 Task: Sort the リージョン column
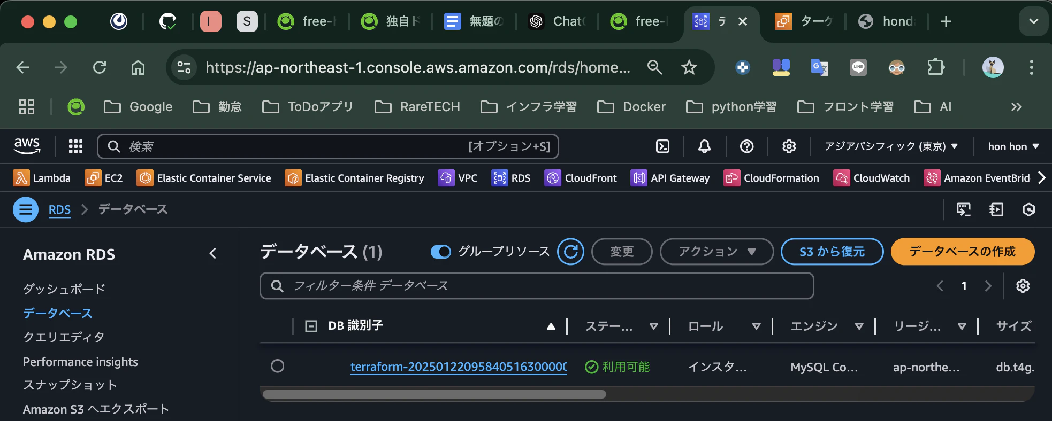(962, 326)
